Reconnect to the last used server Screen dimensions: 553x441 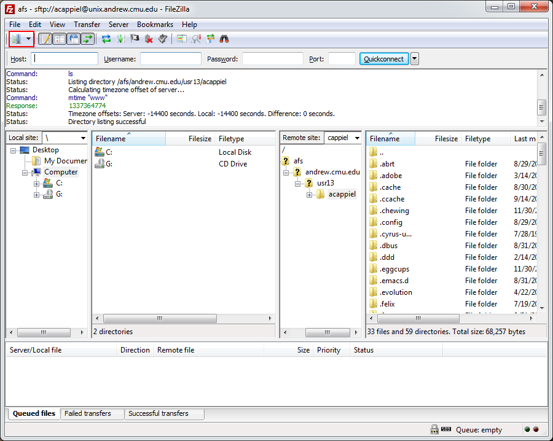pos(163,39)
